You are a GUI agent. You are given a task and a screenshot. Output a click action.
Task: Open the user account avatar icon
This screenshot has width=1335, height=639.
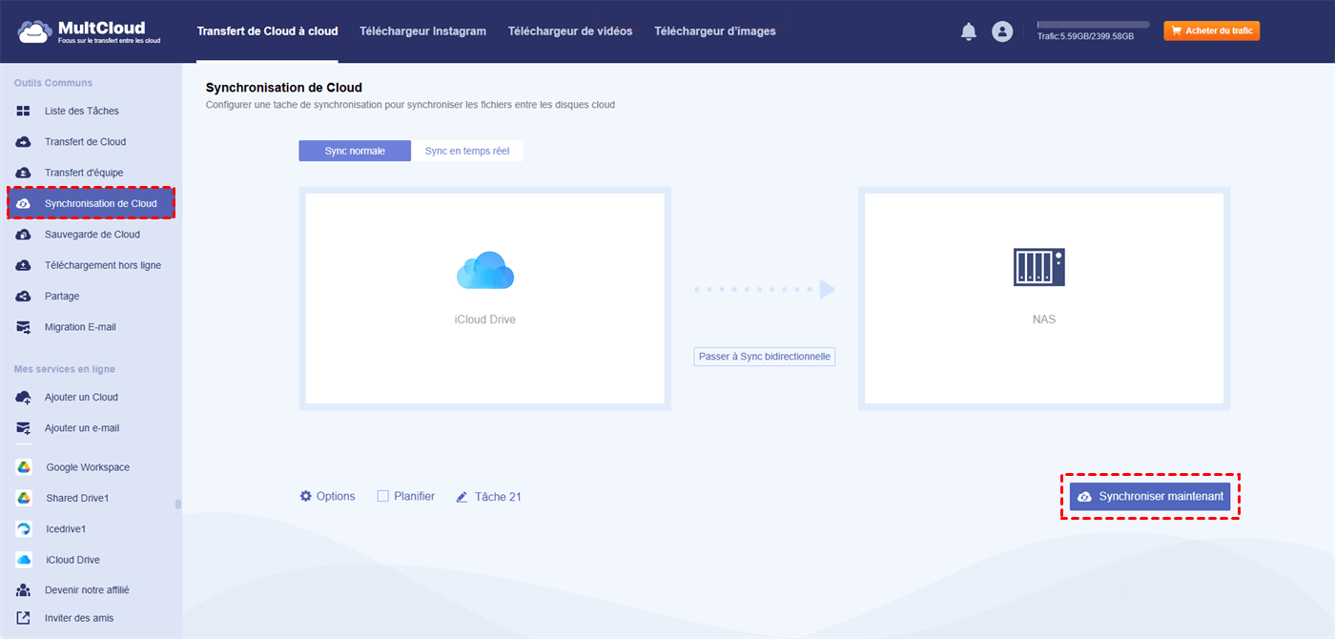click(x=1002, y=31)
